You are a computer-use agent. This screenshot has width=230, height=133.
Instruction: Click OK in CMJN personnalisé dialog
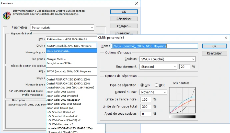[x=214, y=46]
